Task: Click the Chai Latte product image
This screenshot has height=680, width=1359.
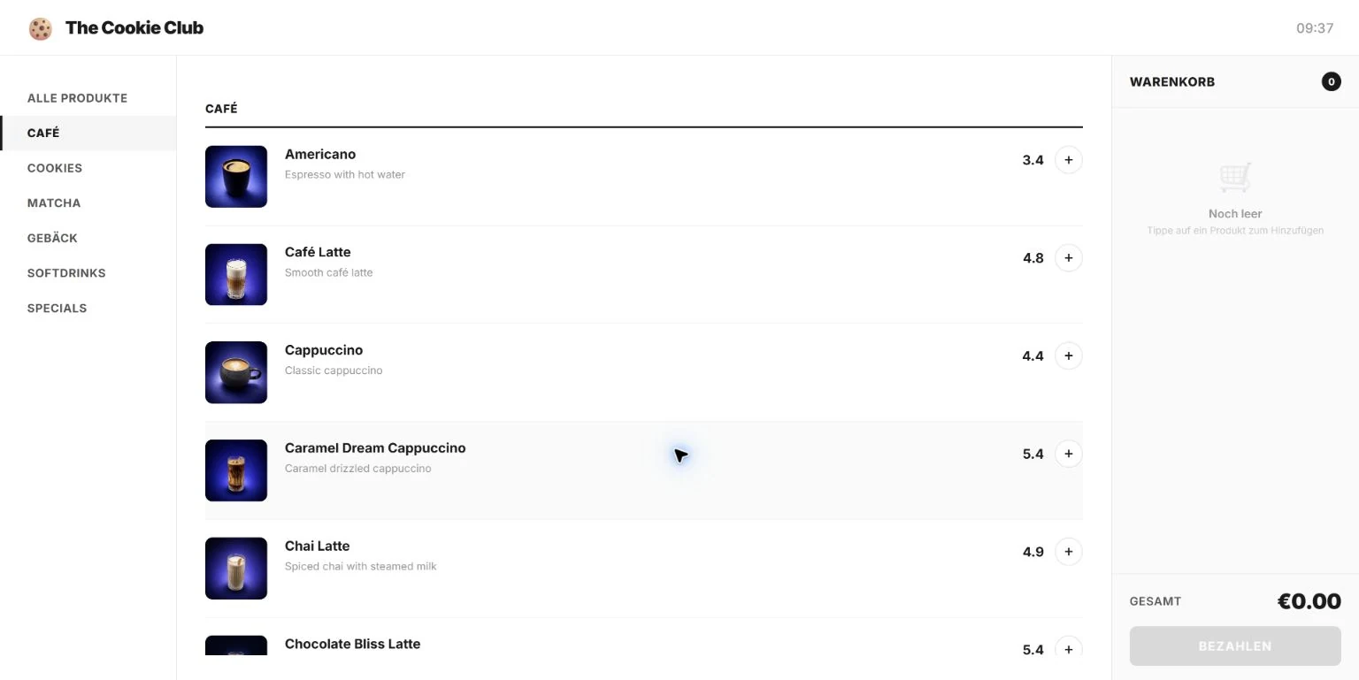Action: coord(236,569)
